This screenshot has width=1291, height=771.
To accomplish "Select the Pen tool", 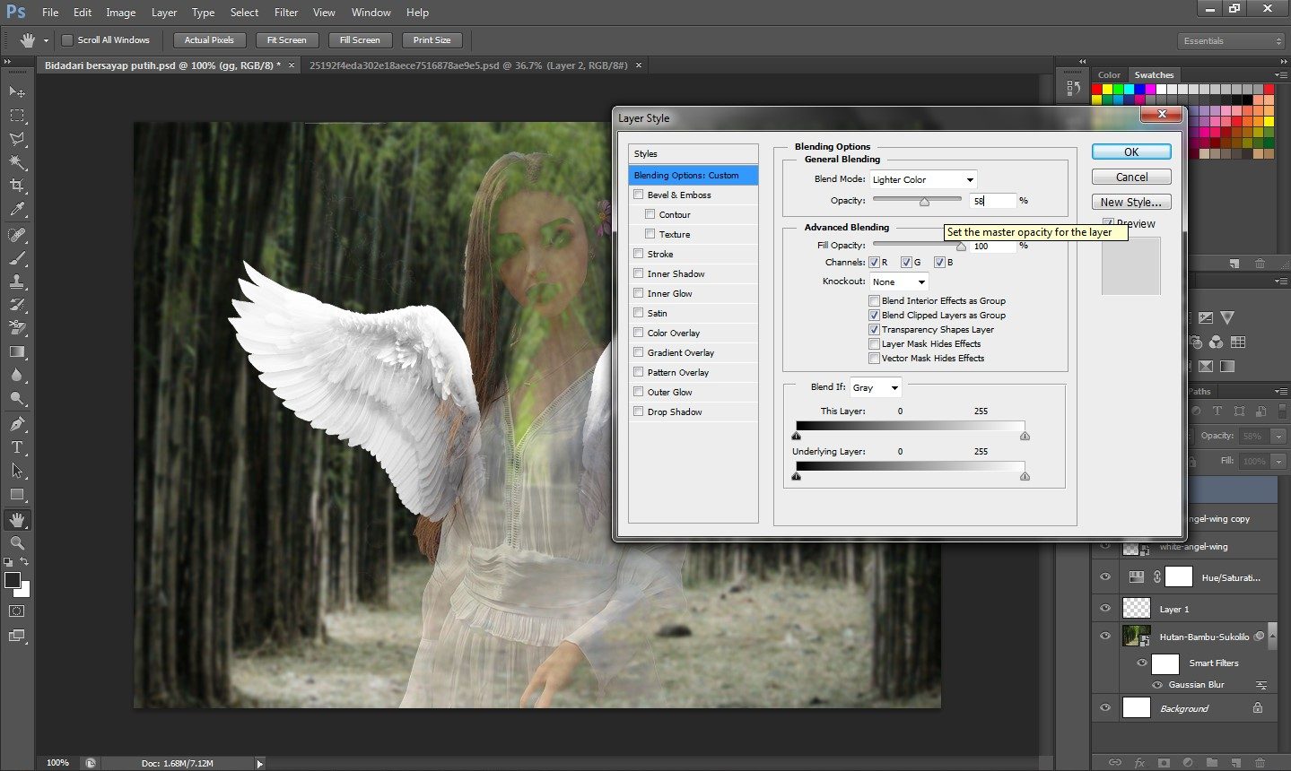I will [x=17, y=424].
